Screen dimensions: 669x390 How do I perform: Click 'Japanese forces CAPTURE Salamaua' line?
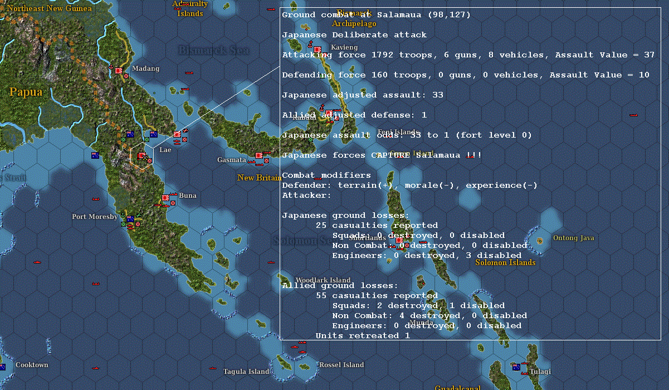point(382,155)
